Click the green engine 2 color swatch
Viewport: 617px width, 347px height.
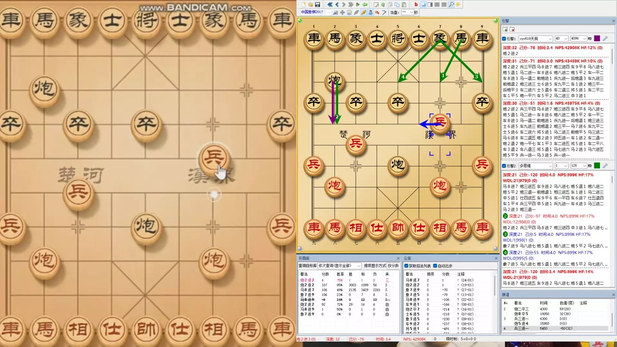click(x=597, y=166)
